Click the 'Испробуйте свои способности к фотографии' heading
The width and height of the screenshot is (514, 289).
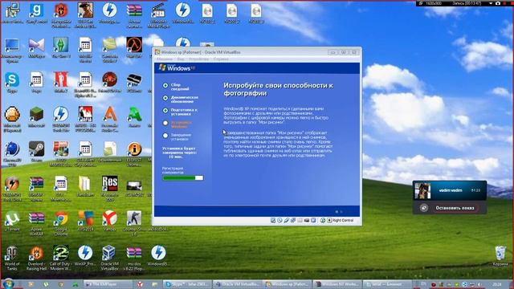coord(279,89)
